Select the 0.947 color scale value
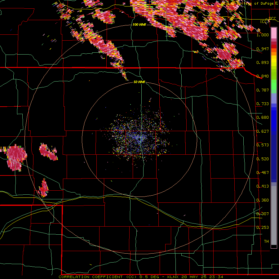 point(263,49)
